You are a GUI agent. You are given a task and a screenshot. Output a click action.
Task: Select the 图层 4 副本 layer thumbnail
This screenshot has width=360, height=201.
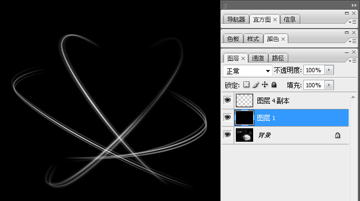244,100
